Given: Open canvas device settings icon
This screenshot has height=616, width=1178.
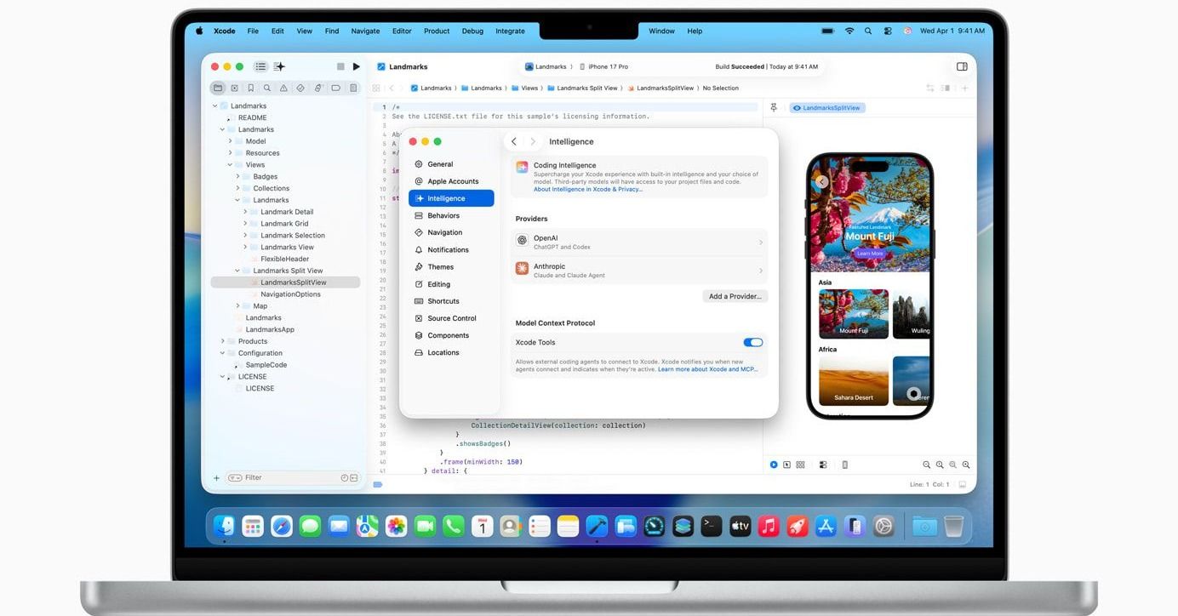Looking at the screenshot, I should 823,465.
